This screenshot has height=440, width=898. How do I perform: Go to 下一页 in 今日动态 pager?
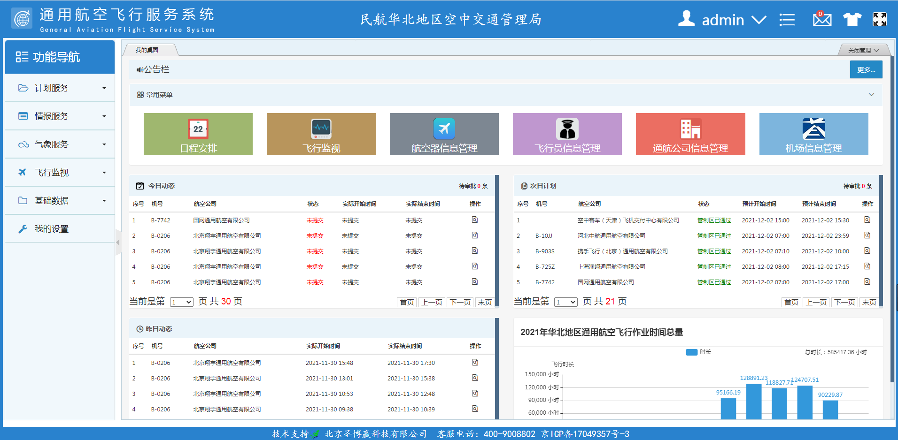tap(460, 302)
